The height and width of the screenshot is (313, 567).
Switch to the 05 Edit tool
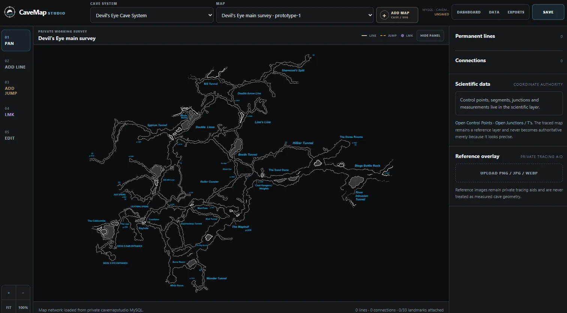tap(16, 135)
